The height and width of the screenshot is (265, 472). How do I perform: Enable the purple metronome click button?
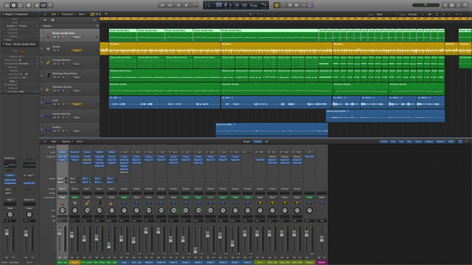tap(310, 5)
